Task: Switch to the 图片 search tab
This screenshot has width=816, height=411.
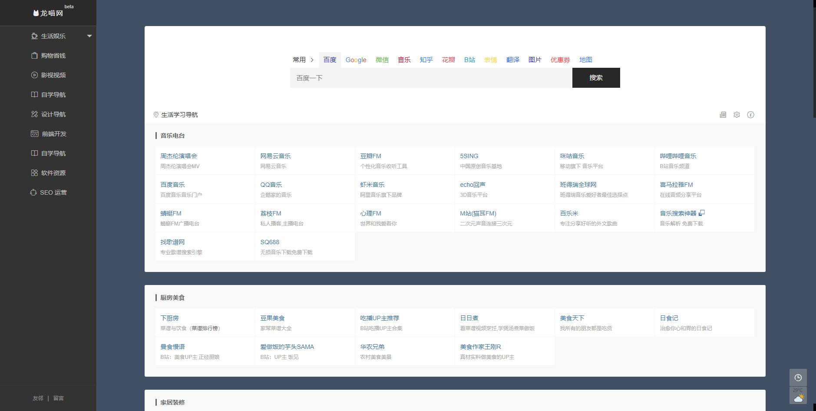Action: point(535,60)
